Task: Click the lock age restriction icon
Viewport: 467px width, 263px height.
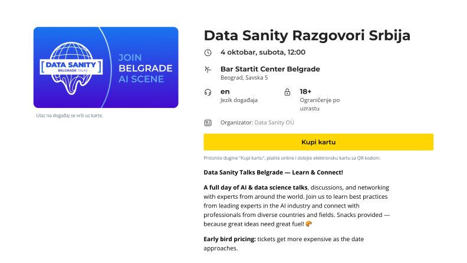Action: [288, 92]
